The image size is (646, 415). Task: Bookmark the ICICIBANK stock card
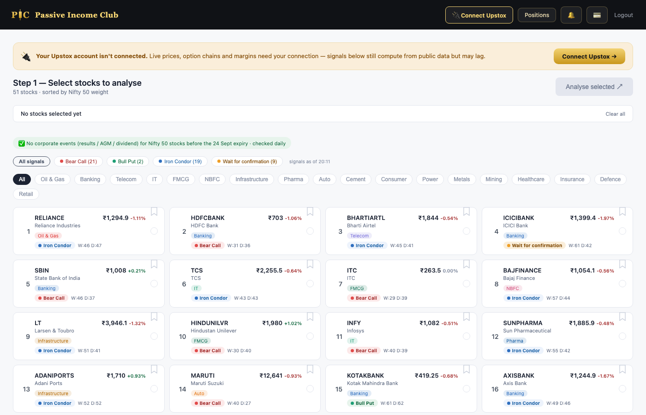[622, 212]
